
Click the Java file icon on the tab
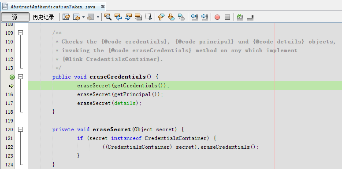point(5,7)
